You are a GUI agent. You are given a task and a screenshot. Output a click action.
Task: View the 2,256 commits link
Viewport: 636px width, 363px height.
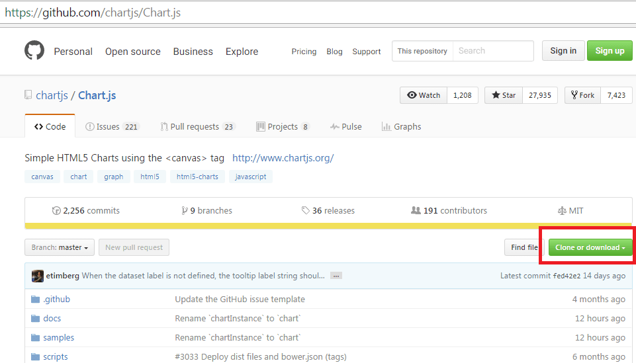pos(86,211)
